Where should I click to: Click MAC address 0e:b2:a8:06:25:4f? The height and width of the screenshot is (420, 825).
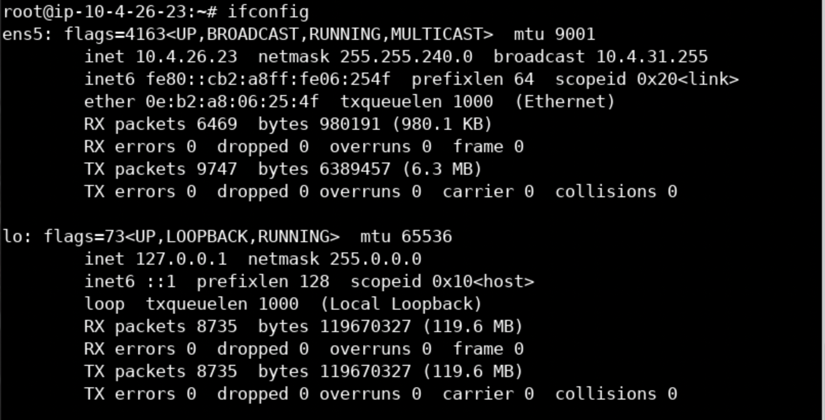coord(232,101)
